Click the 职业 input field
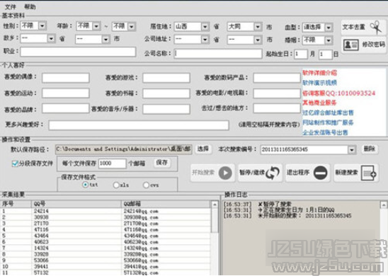The height and width of the screenshot is (276, 388). click(78, 52)
